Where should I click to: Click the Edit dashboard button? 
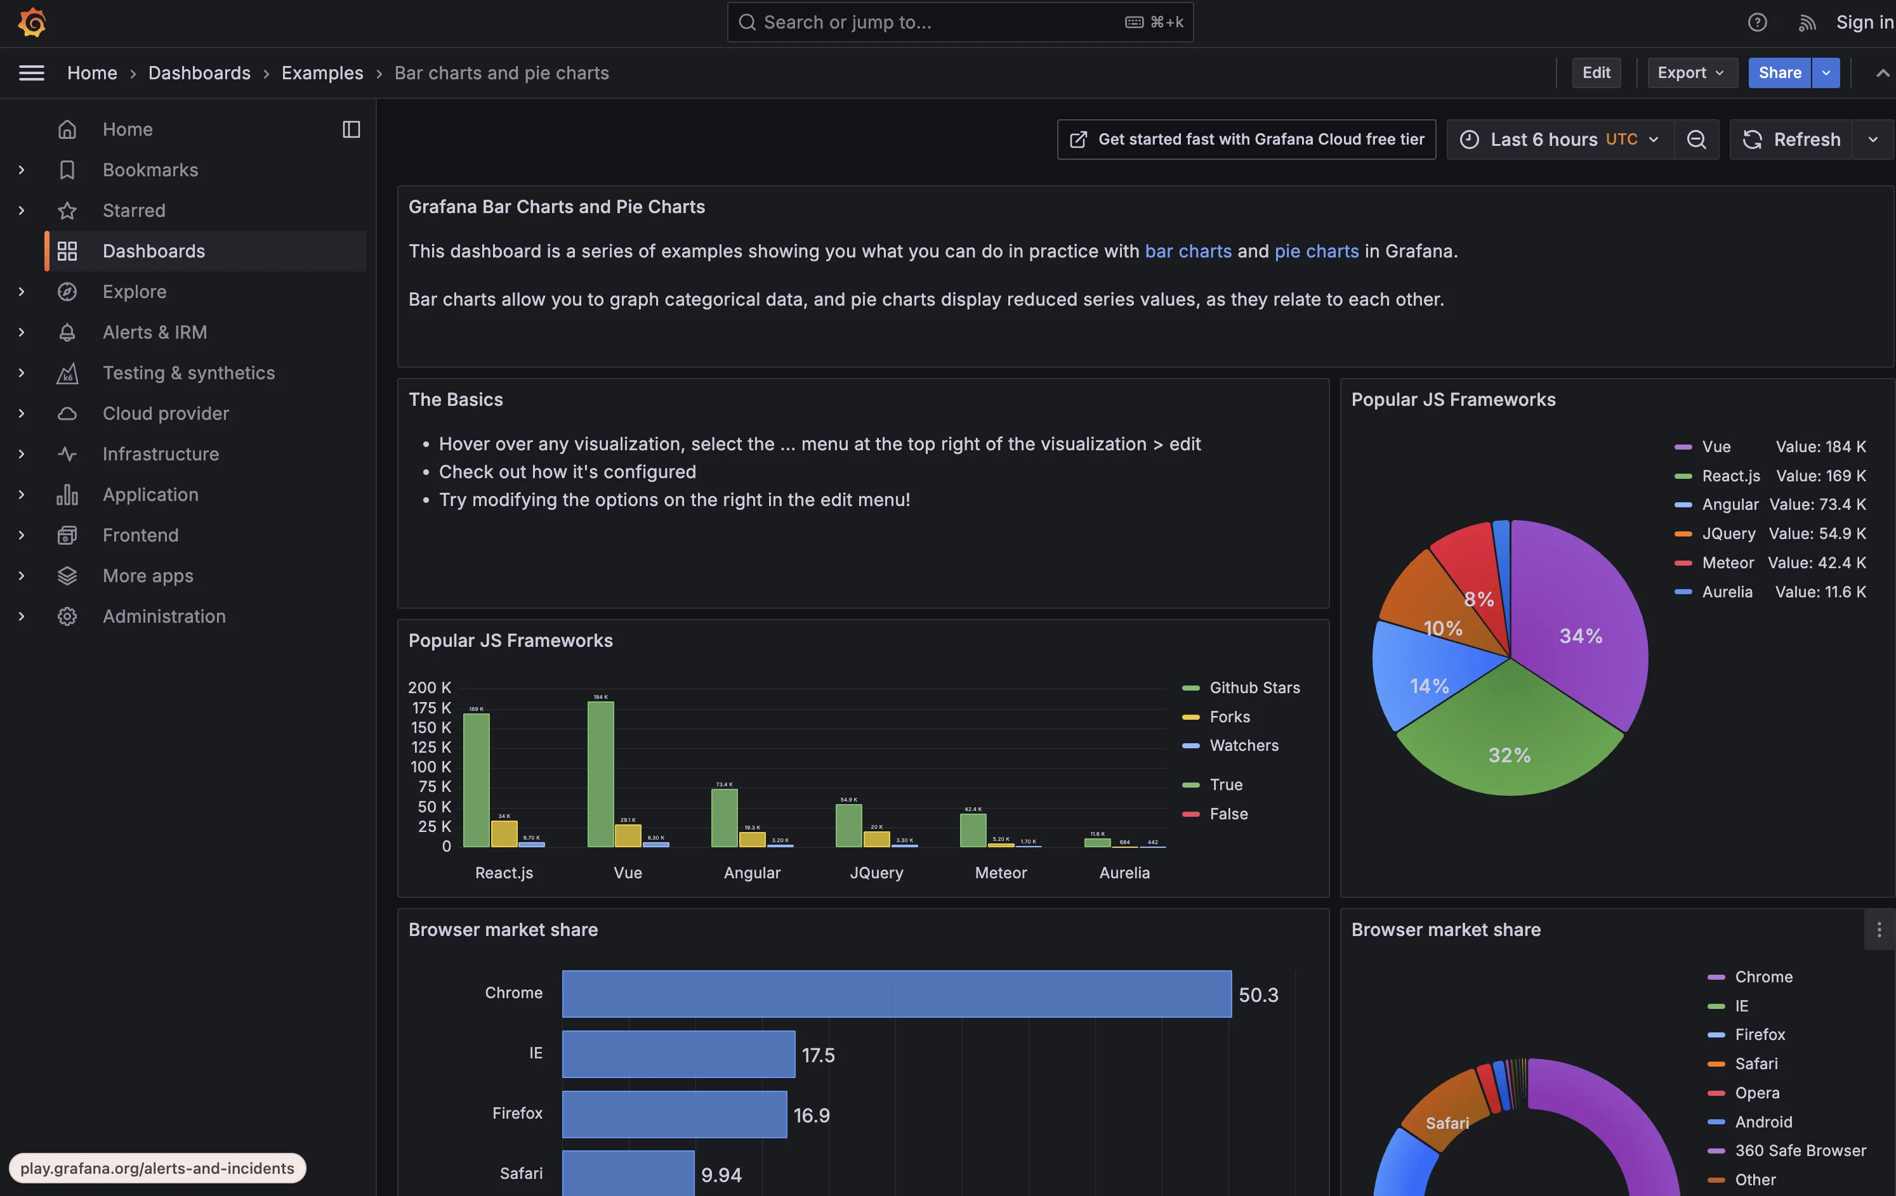[1596, 73]
